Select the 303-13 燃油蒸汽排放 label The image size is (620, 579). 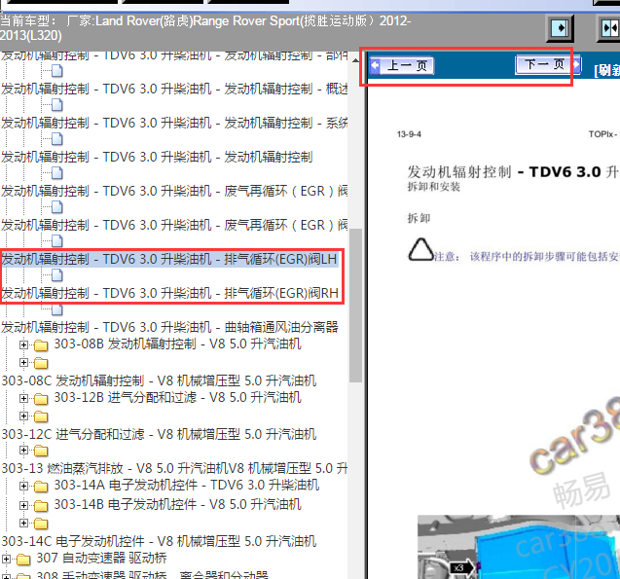(174, 468)
